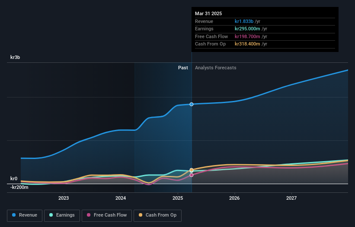Click the -kr200m y-axis label
355x227 pixels.
pos(19,187)
